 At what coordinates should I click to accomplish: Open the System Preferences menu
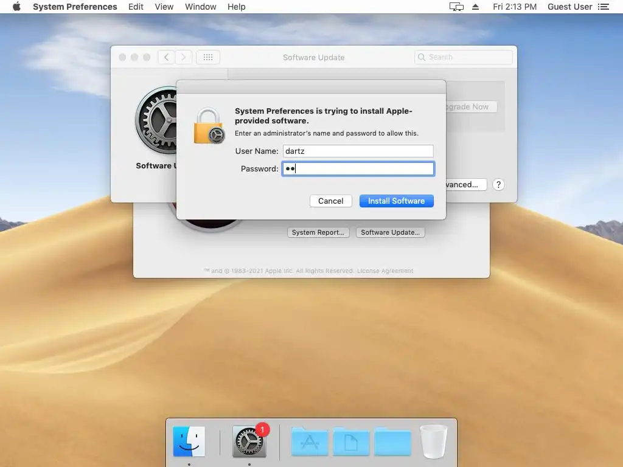[75, 7]
